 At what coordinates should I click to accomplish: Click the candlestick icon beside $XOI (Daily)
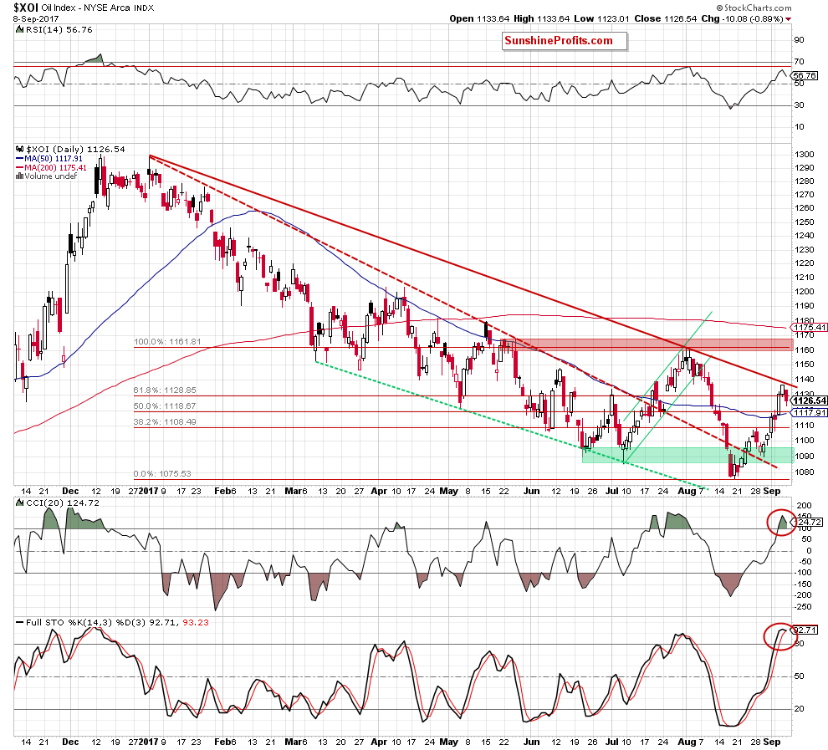click(19, 150)
